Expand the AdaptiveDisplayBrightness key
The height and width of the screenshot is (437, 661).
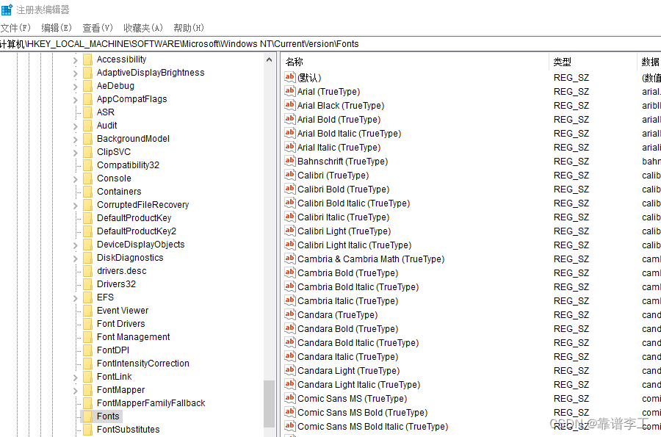coord(76,73)
